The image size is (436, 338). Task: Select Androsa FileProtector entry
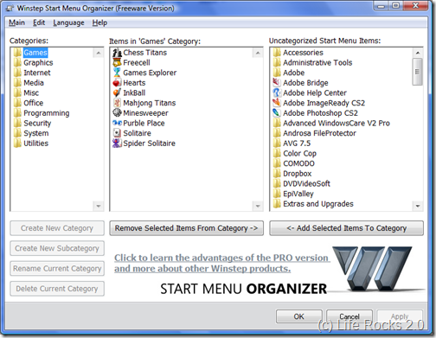click(x=319, y=133)
